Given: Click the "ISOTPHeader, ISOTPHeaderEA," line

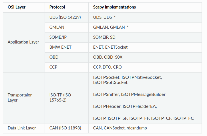Looking at the screenshot, I should click(125, 106).
